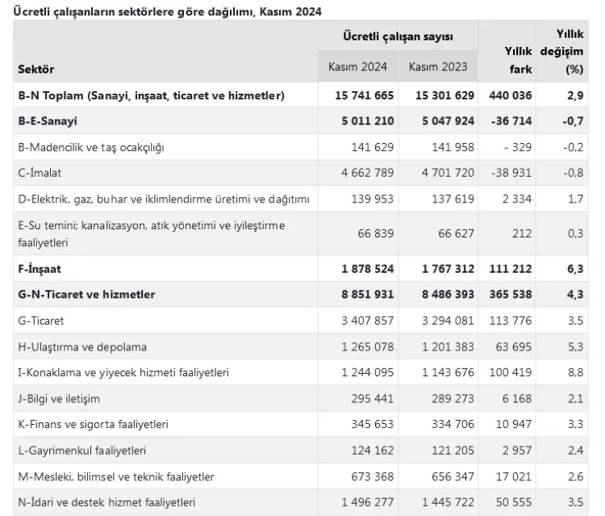The height and width of the screenshot is (516, 605).
Task: Select the K-Finans ve sigorta faaliyetleri row
Action: (x=301, y=424)
